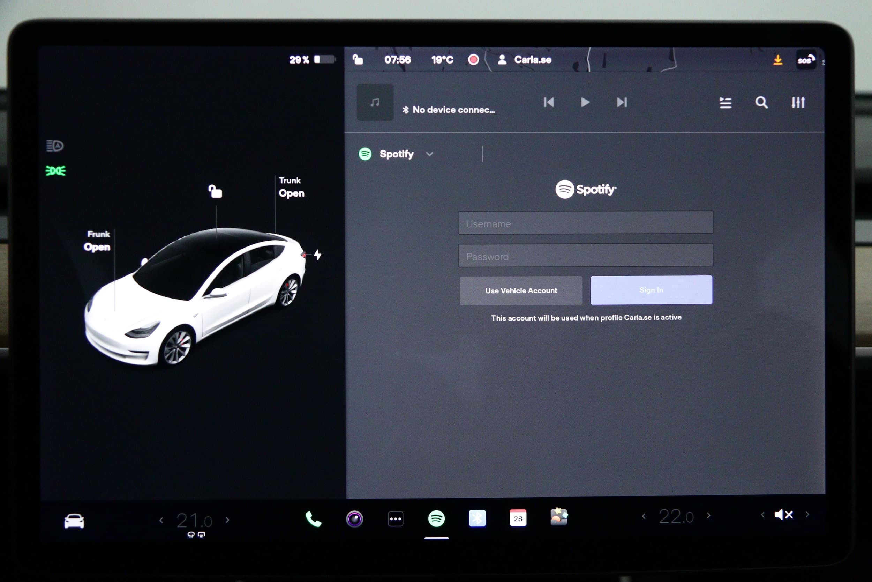
Task: Focus the Password field
Action: (x=585, y=255)
